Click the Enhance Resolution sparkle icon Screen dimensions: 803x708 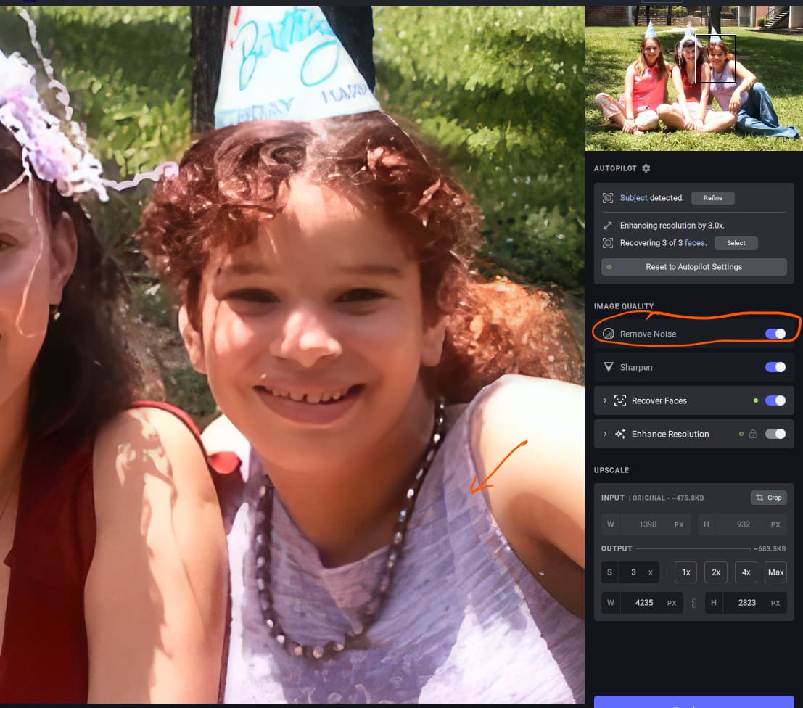click(620, 434)
